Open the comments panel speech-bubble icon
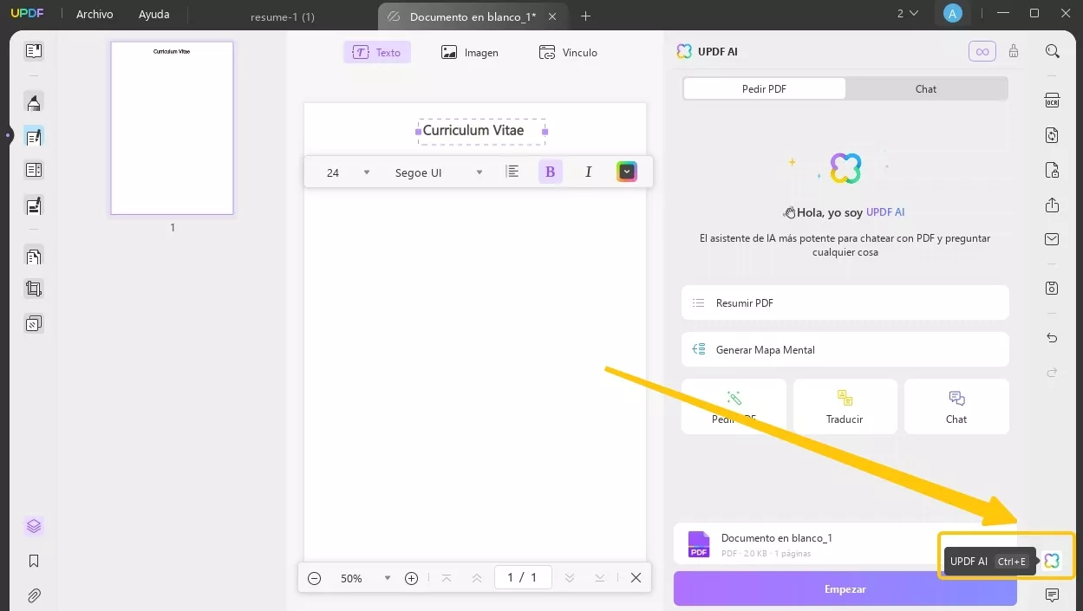Image resolution: width=1083 pixels, height=611 pixels. pyautogui.click(x=1052, y=595)
